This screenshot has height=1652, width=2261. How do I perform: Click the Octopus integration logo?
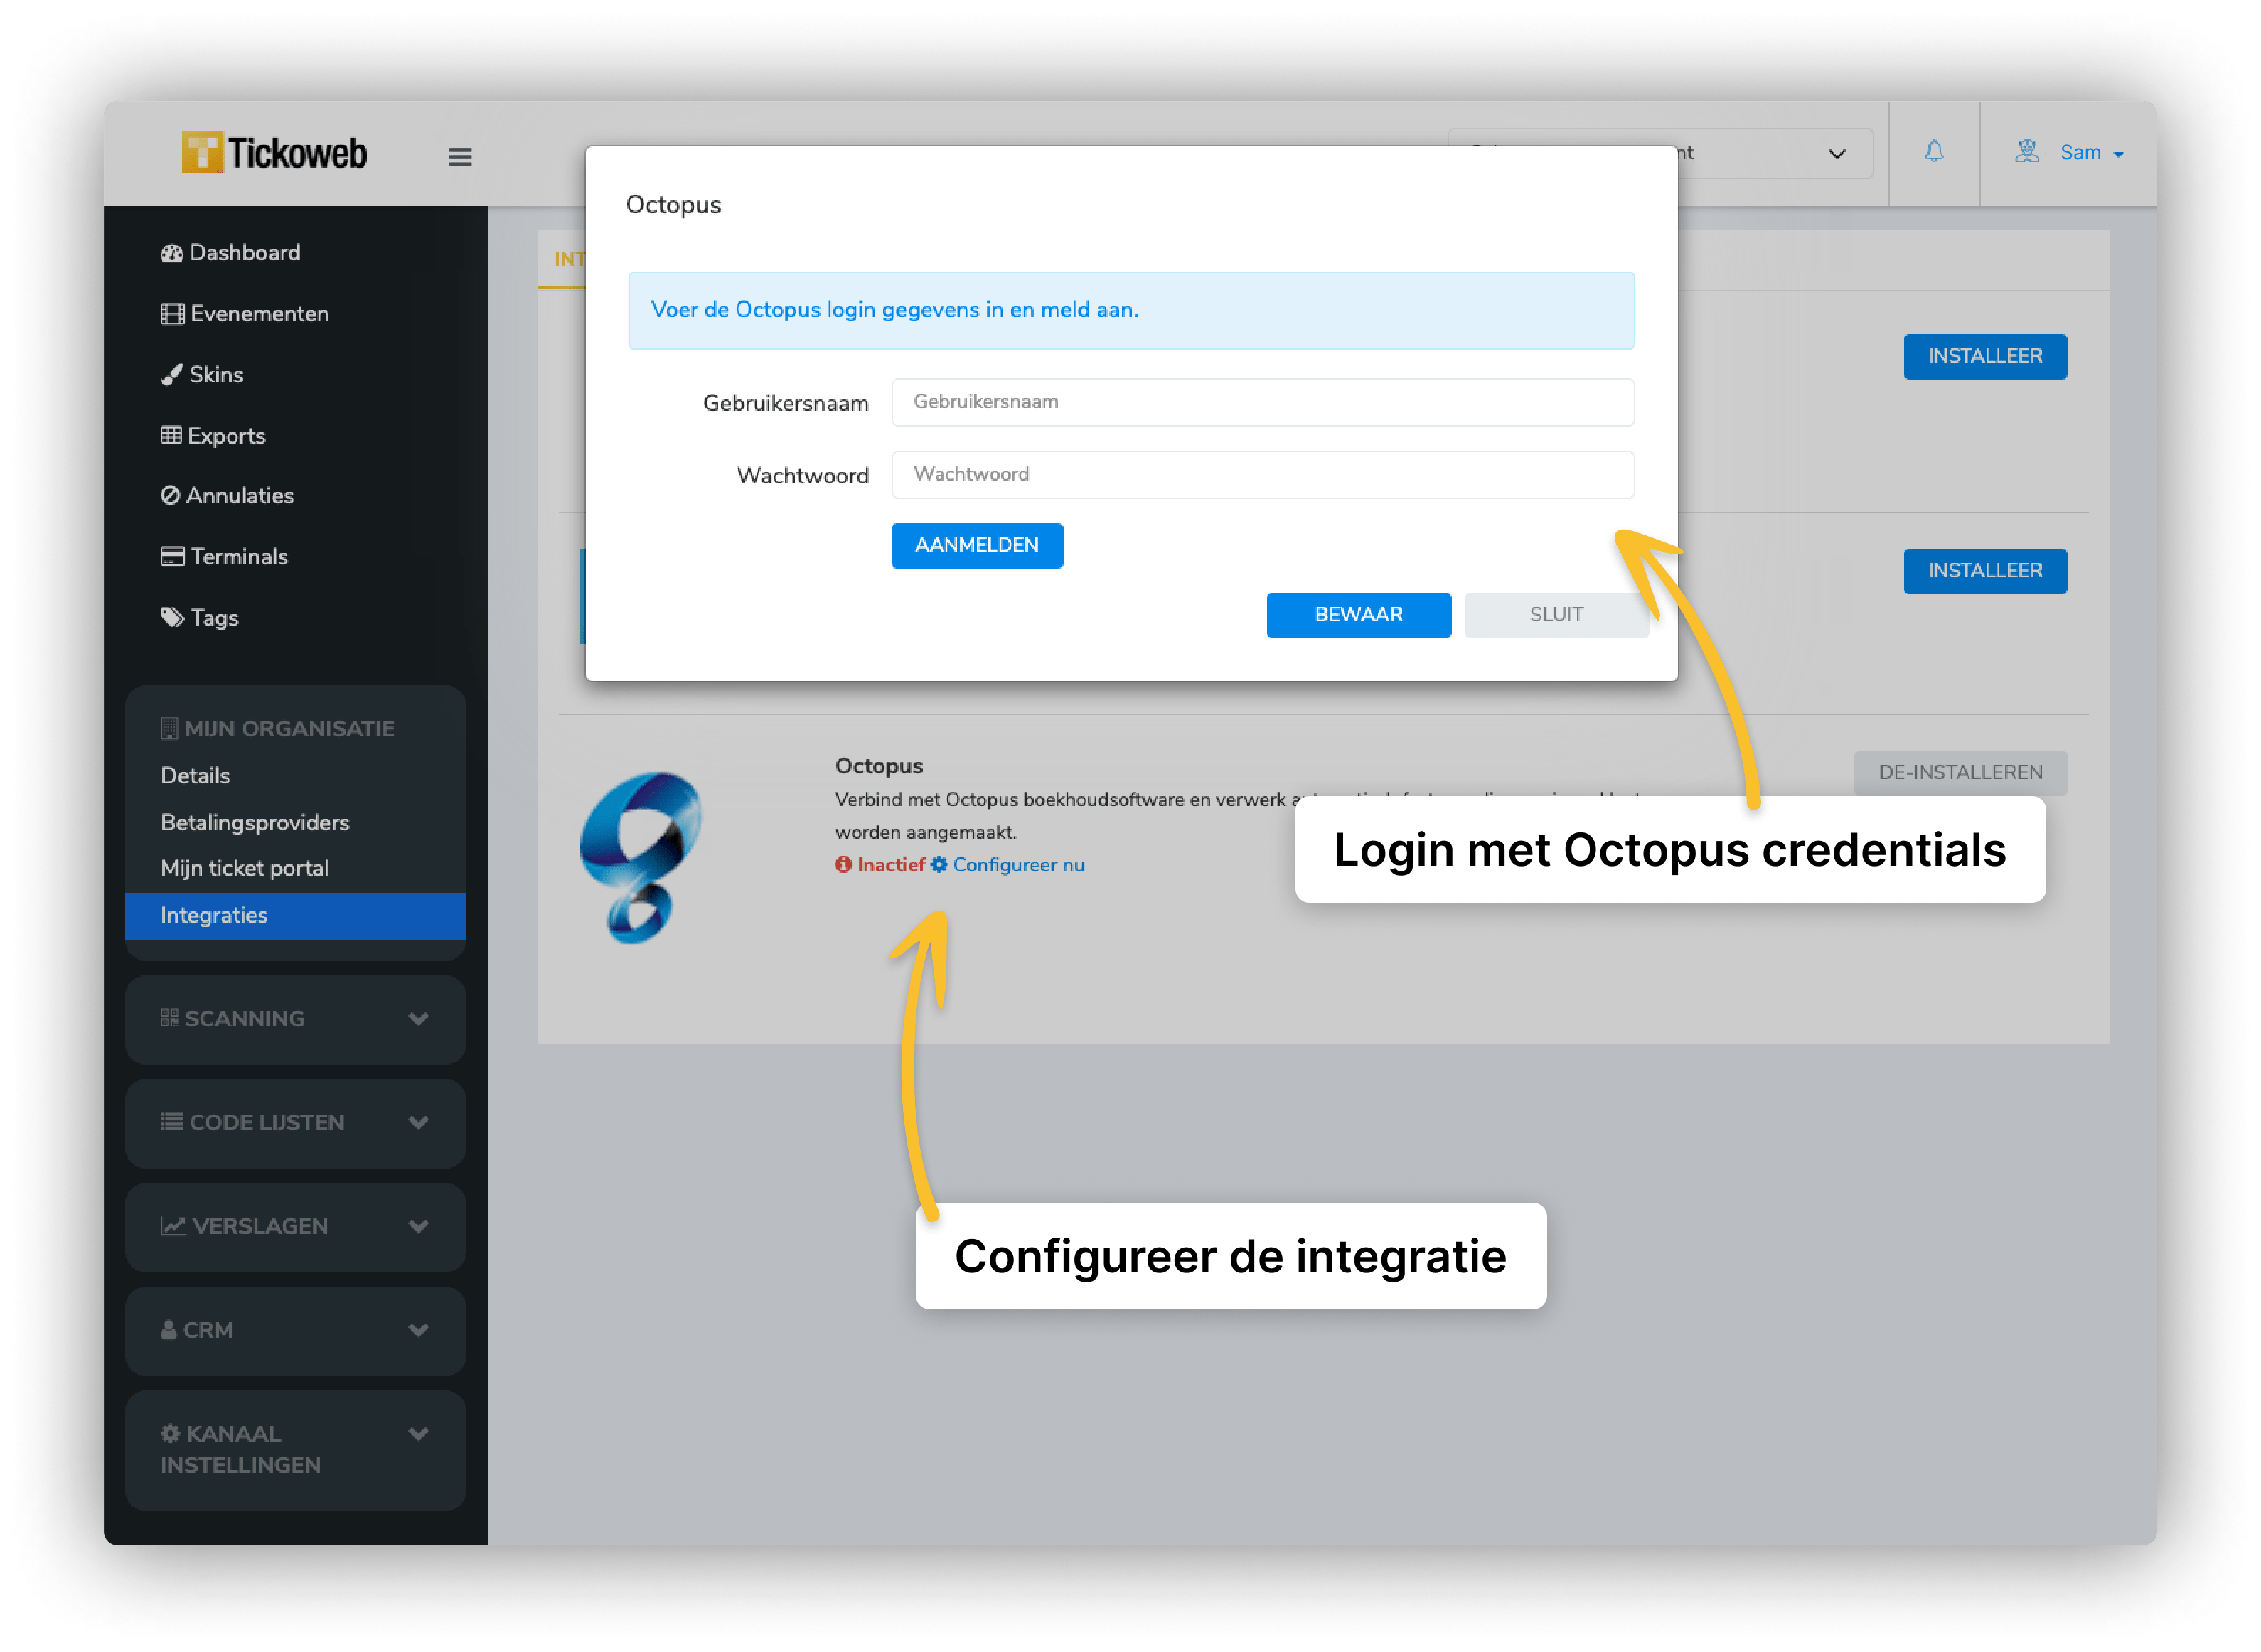point(641,857)
